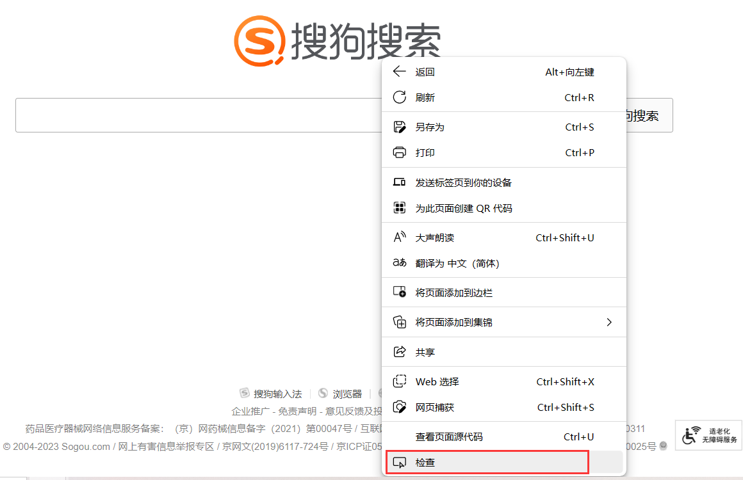Select 发送标签页到你的设备
Image resolution: width=743 pixels, height=480 pixels.
tap(503, 182)
